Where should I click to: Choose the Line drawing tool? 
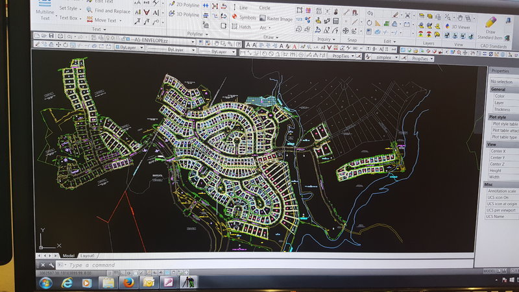point(240,7)
